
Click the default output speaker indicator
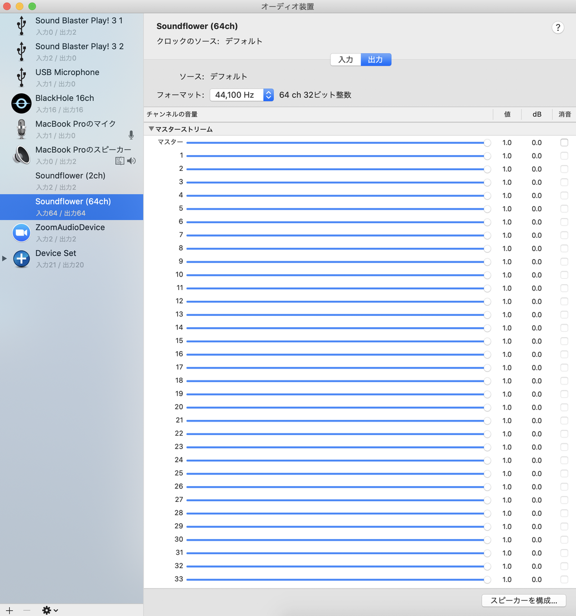click(x=131, y=161)
